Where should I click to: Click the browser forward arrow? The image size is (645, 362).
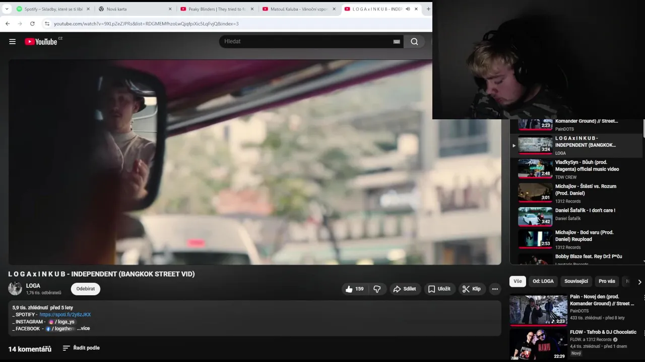coord(20,24)
